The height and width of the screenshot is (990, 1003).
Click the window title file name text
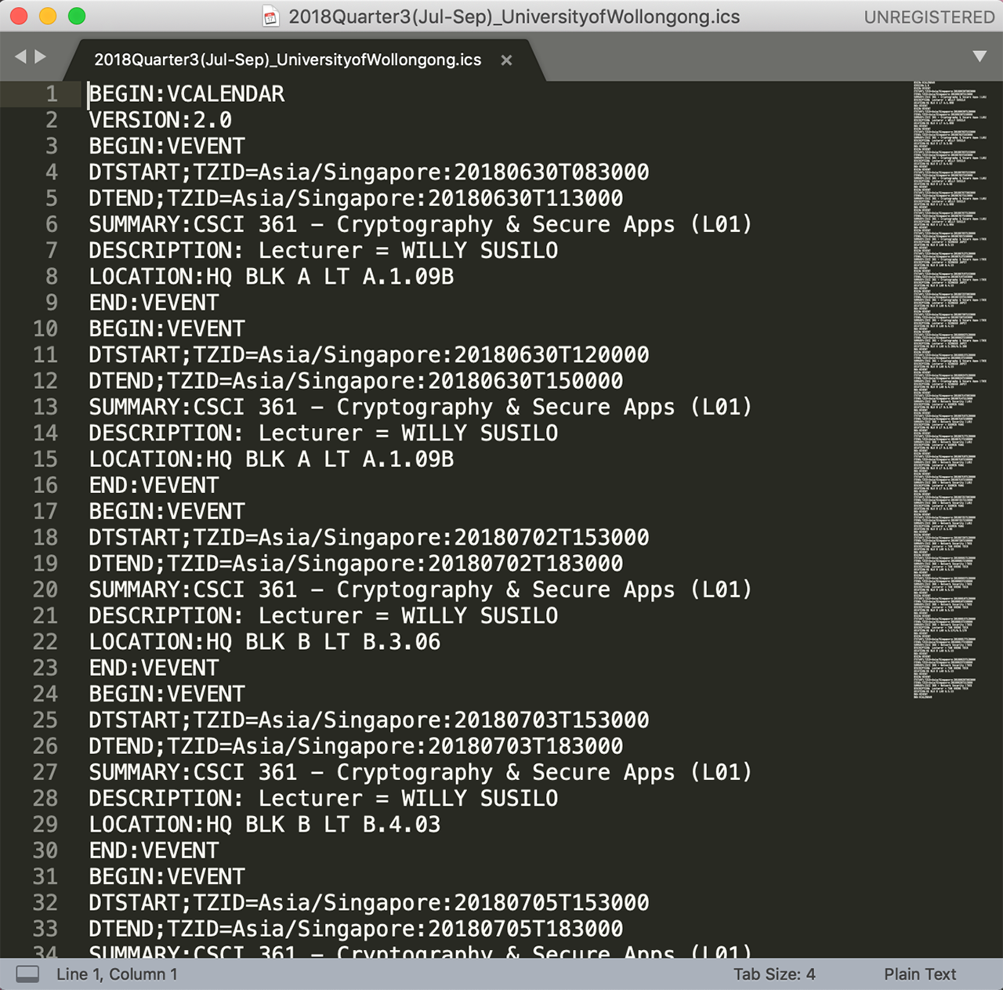514,17
